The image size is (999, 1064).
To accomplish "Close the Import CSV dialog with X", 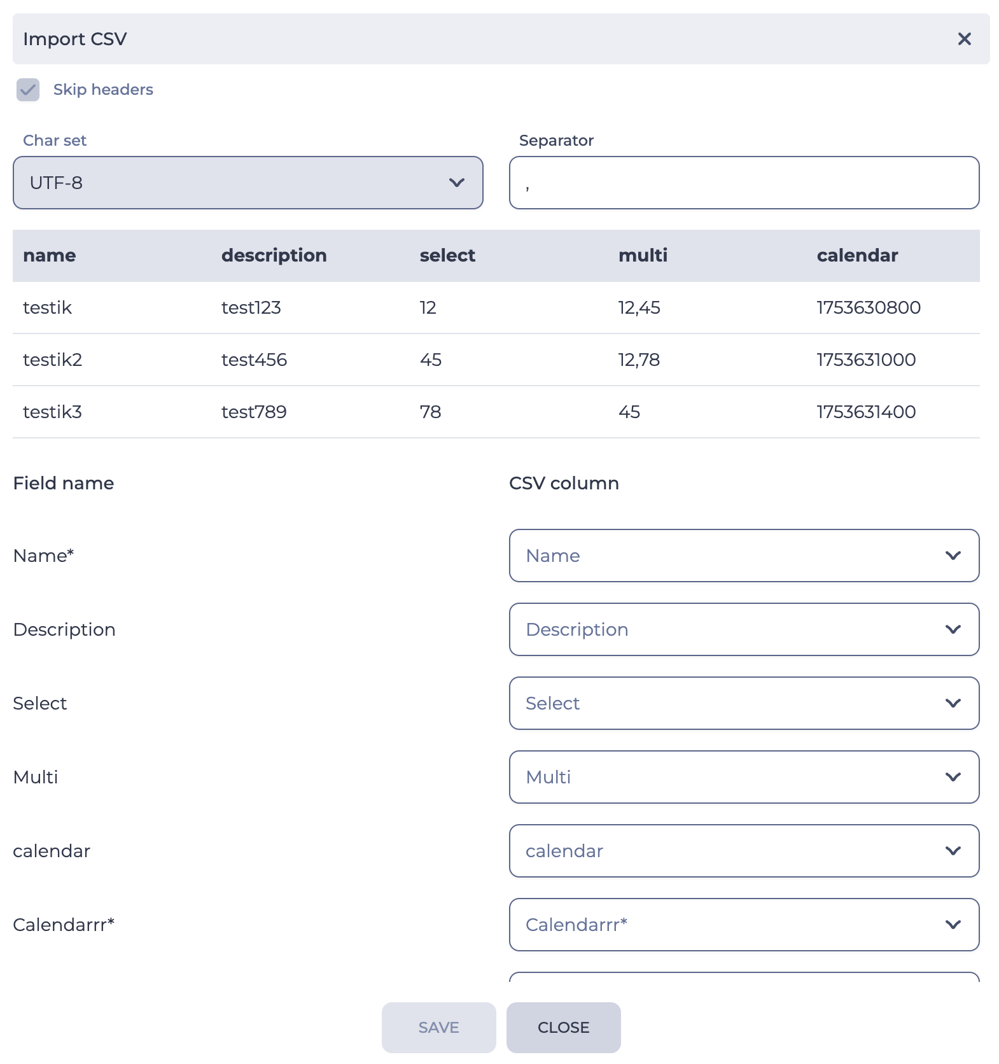I will pyautogui.click(x=964, y=39).
